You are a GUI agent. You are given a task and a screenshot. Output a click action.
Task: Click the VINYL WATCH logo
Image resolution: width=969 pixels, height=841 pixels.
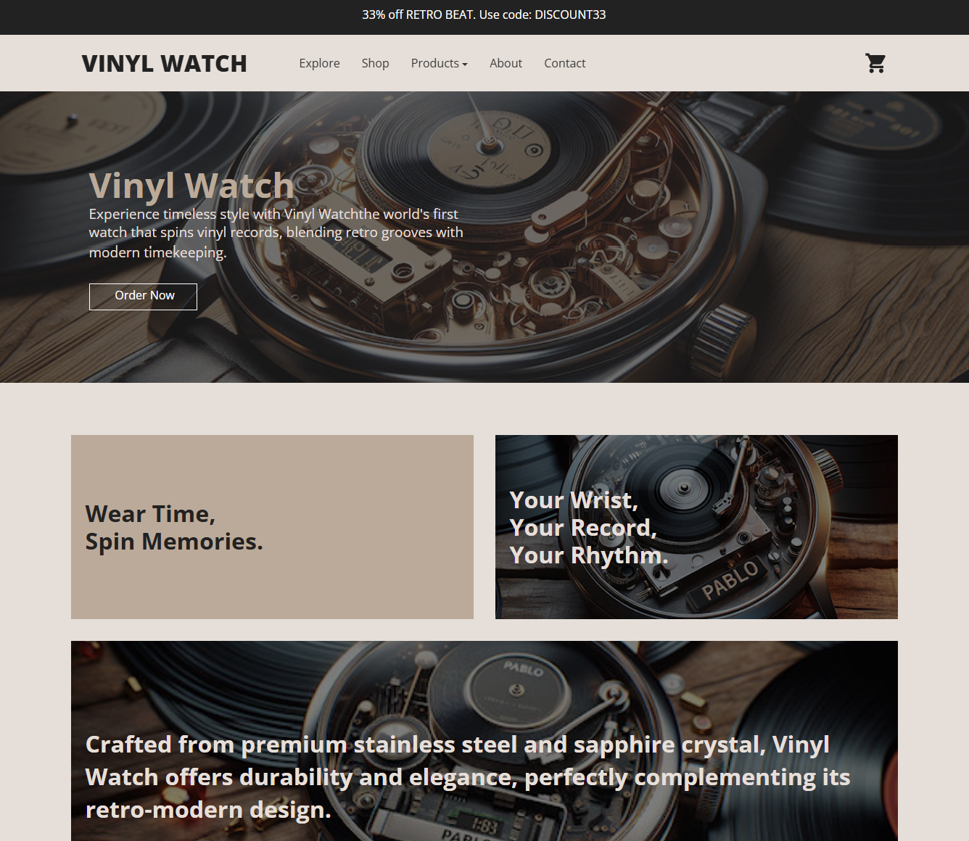(x=164, y=64)
